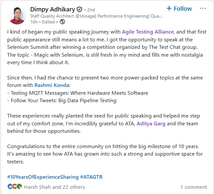
Task: Click the globe public visibility icon
Action: (x=63, y=22)
